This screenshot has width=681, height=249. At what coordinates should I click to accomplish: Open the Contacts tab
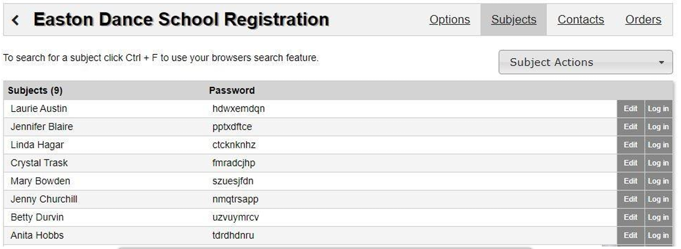pyautogui.click(x=581, y=19)
